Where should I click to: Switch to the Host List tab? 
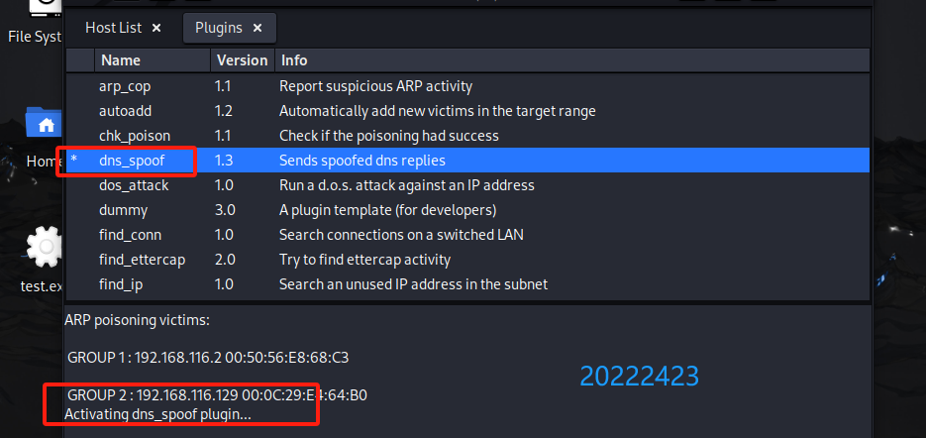114,28
